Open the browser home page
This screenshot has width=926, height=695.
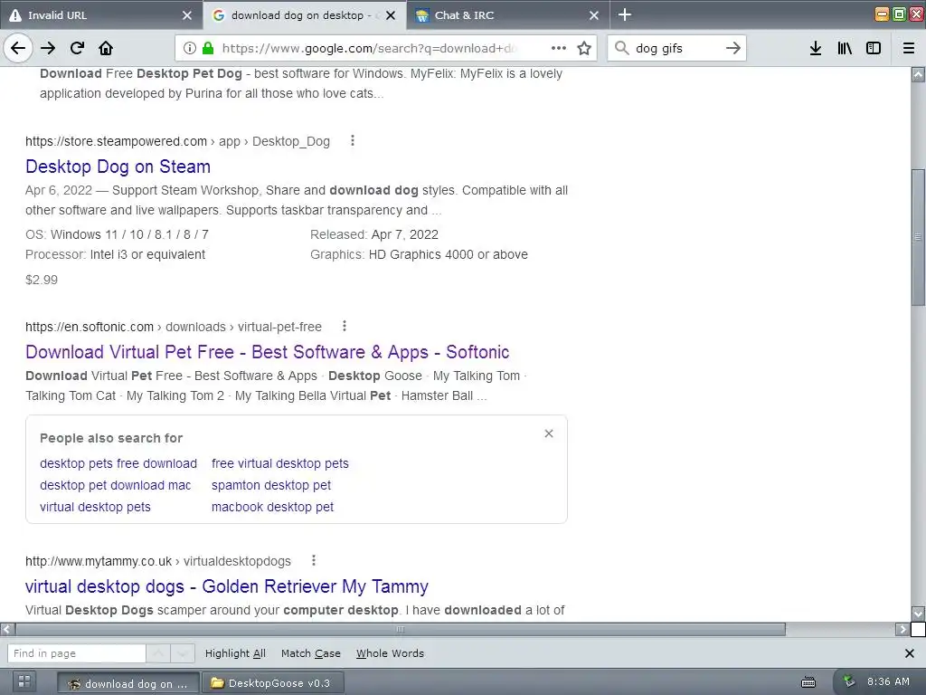[106, 49]
